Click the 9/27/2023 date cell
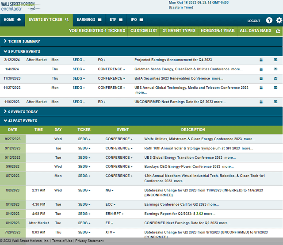Viewport: 283px width, 245px height. tap(13, 139)
